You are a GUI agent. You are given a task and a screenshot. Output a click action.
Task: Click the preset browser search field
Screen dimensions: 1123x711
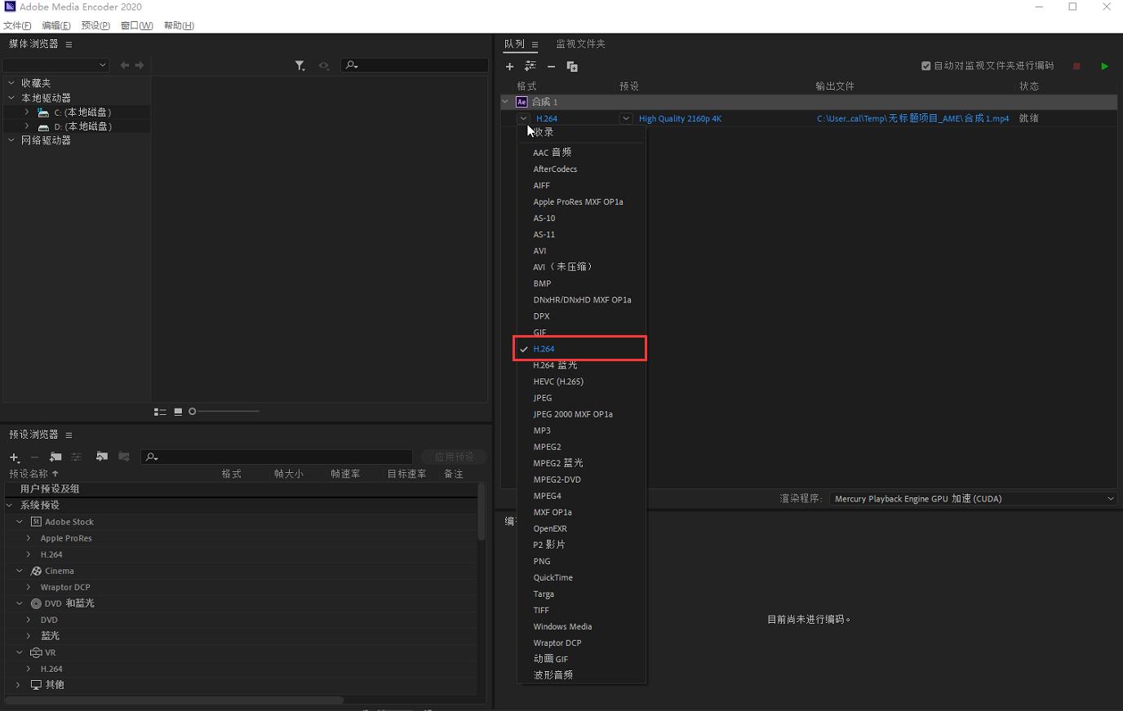click(x=277, y=457)
